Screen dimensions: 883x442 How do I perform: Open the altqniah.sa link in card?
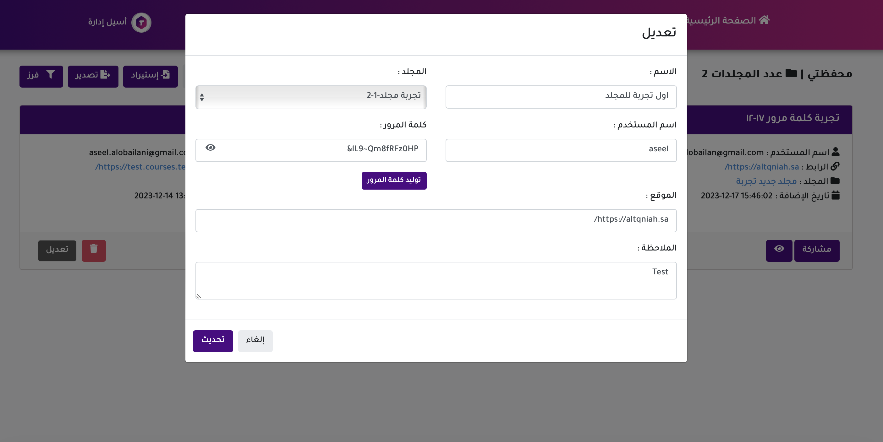coord(761,167)
